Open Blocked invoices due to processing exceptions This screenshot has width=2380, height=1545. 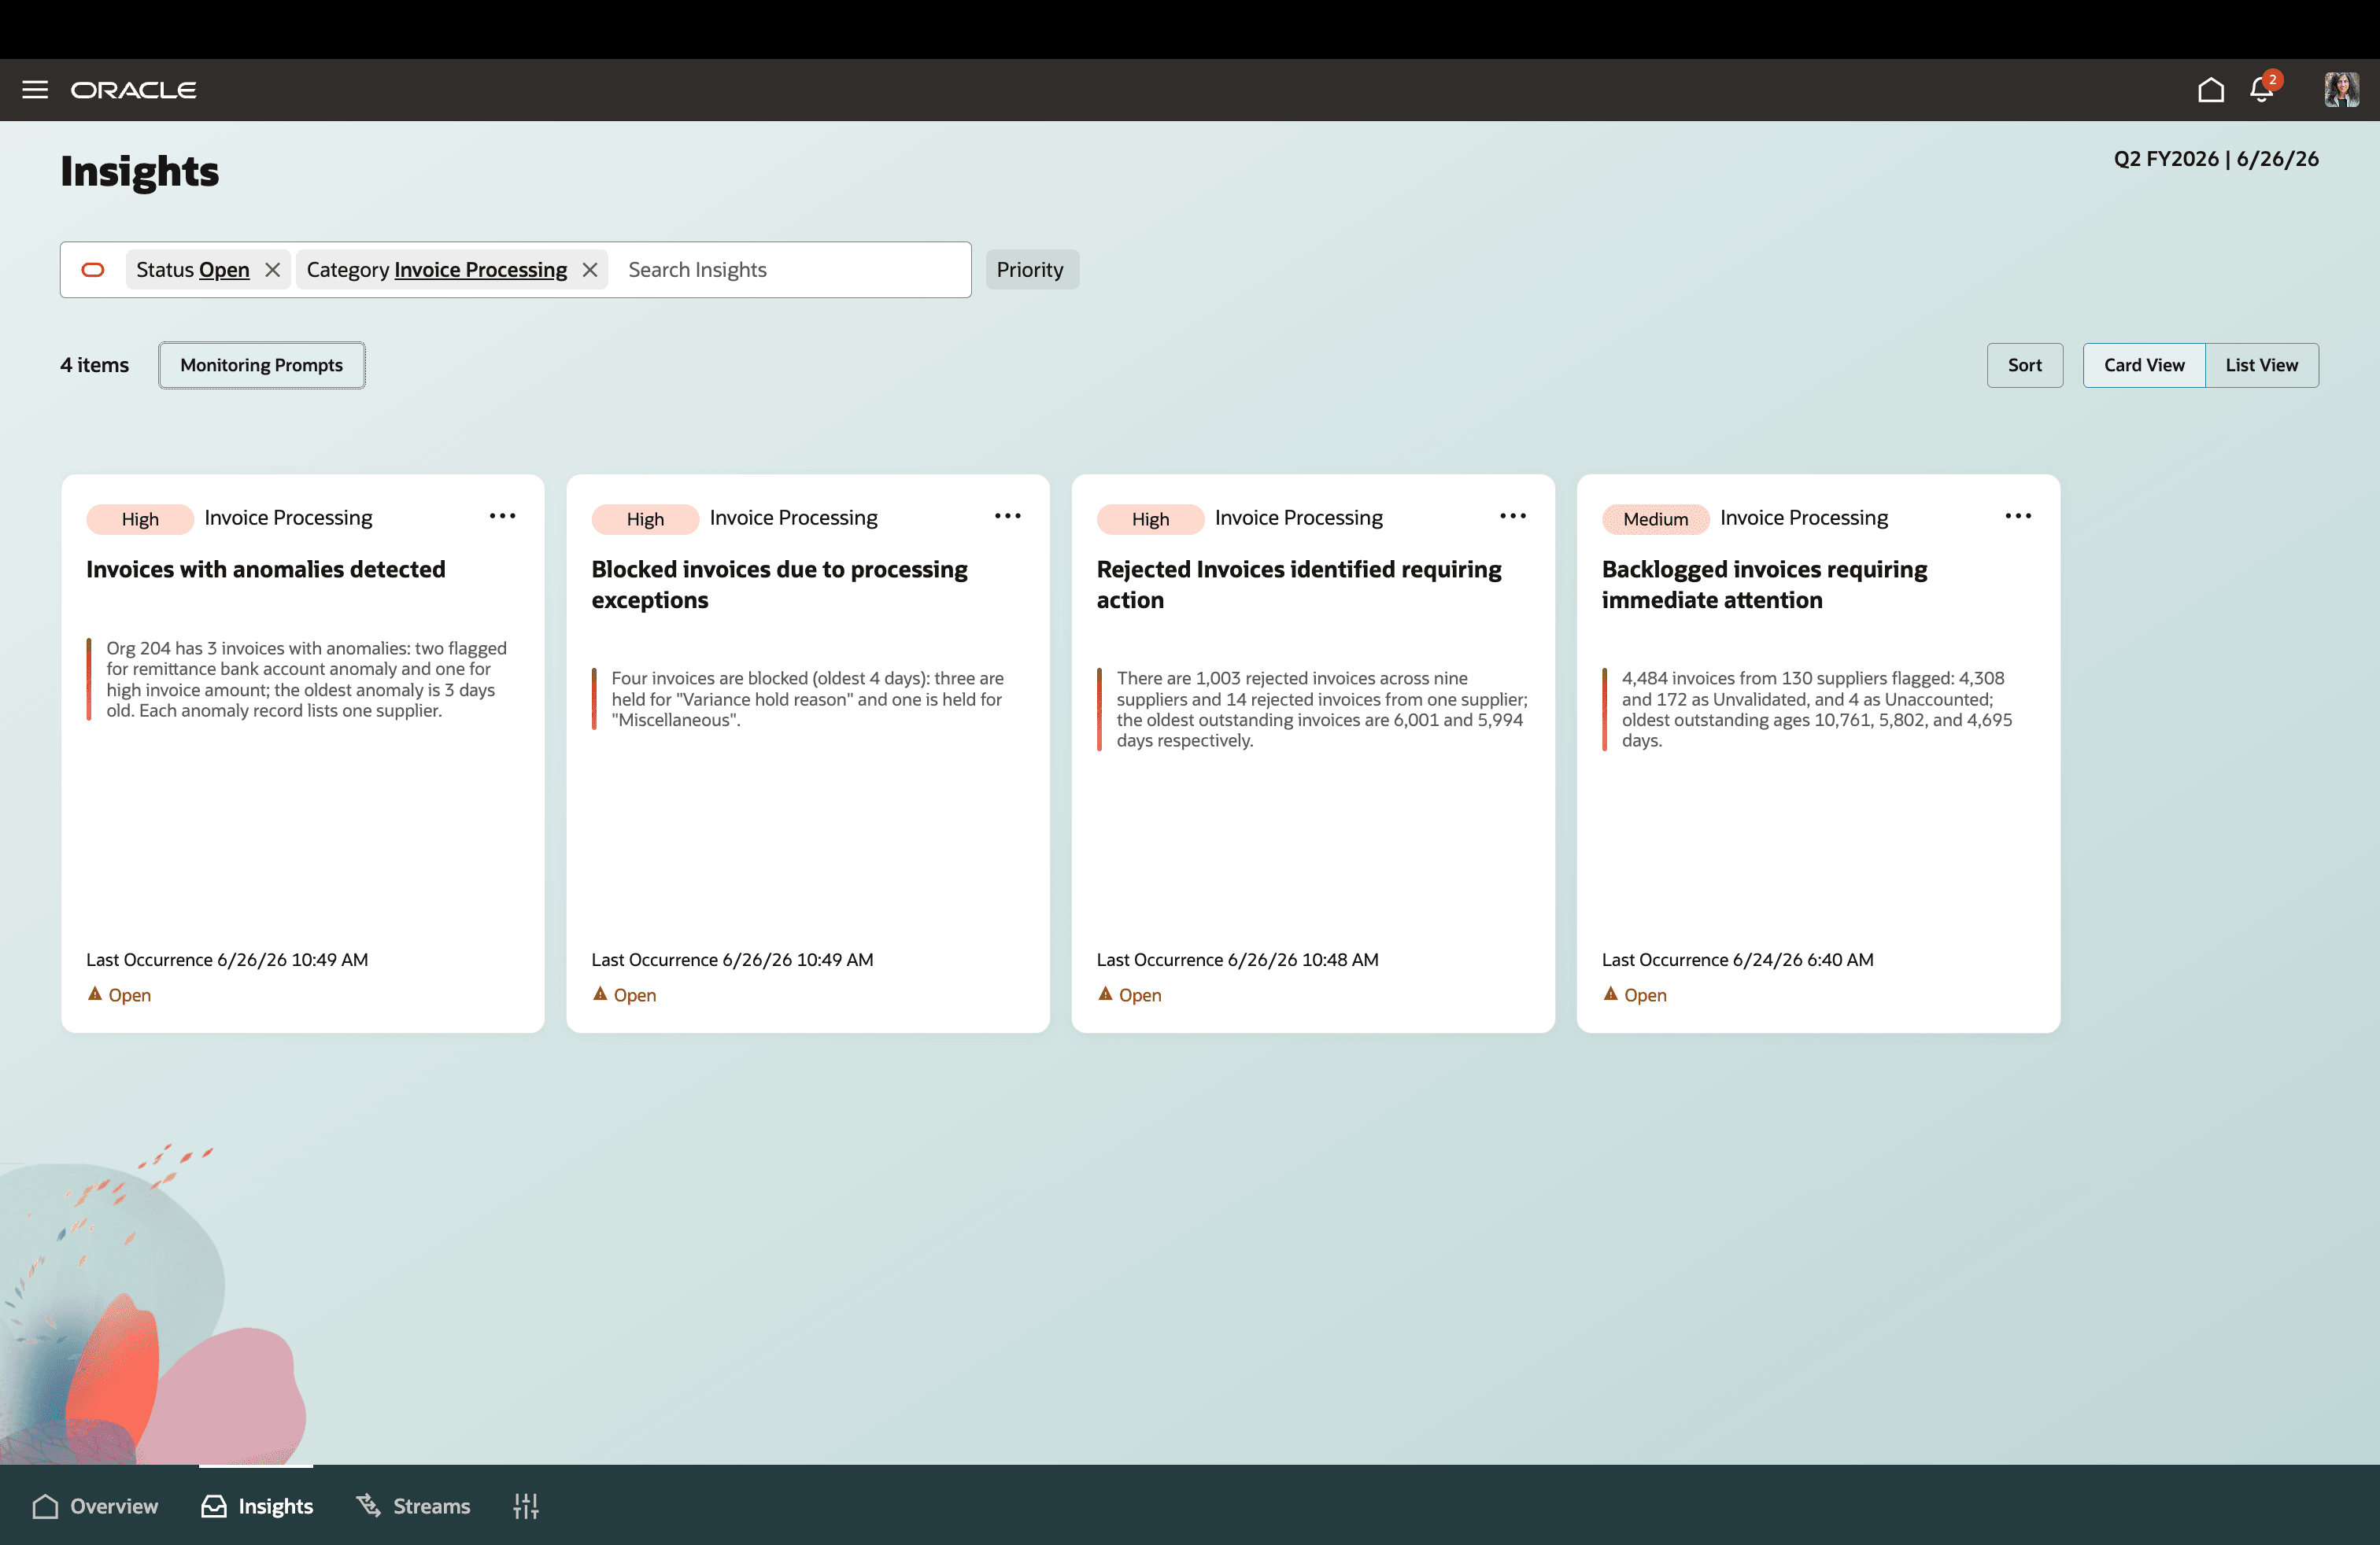coord(779,584)
